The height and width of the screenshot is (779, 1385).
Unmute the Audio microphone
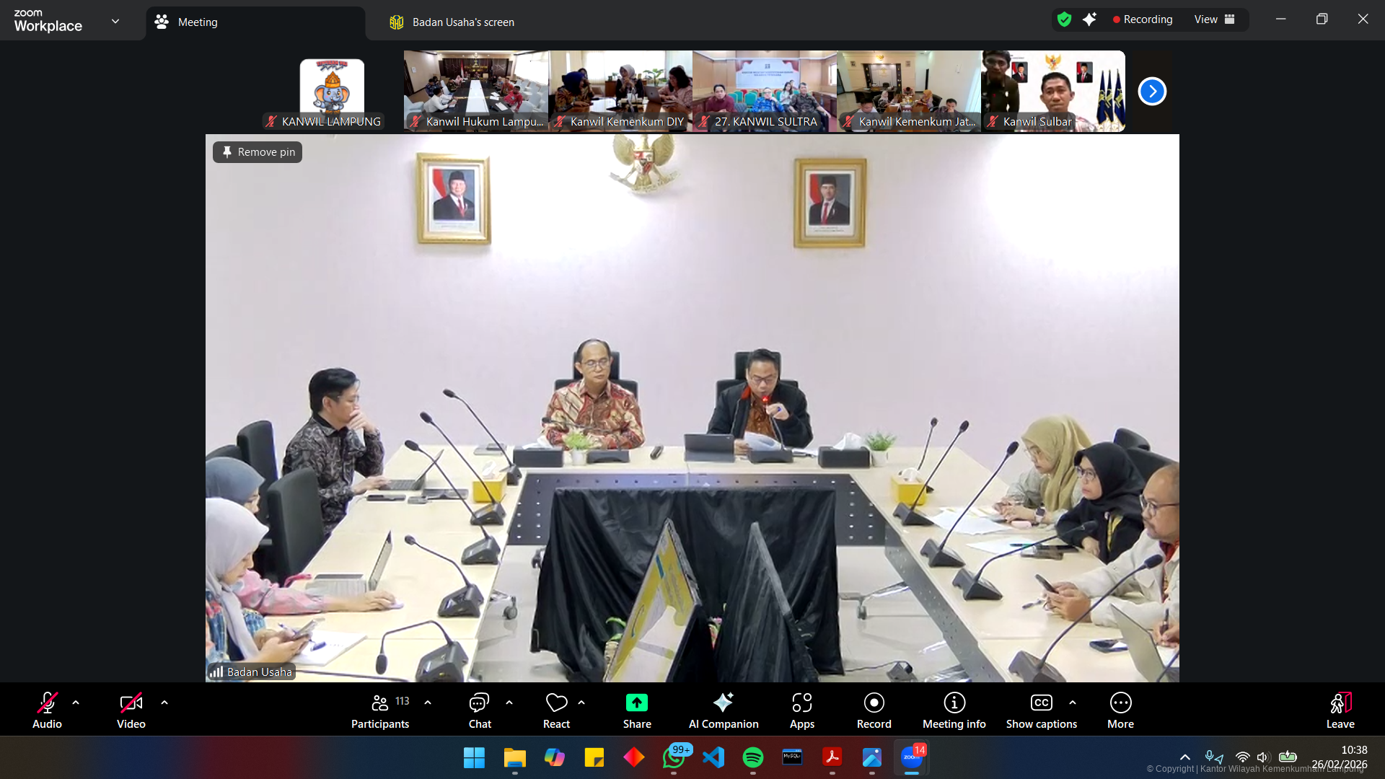click(x=47, y=703)
